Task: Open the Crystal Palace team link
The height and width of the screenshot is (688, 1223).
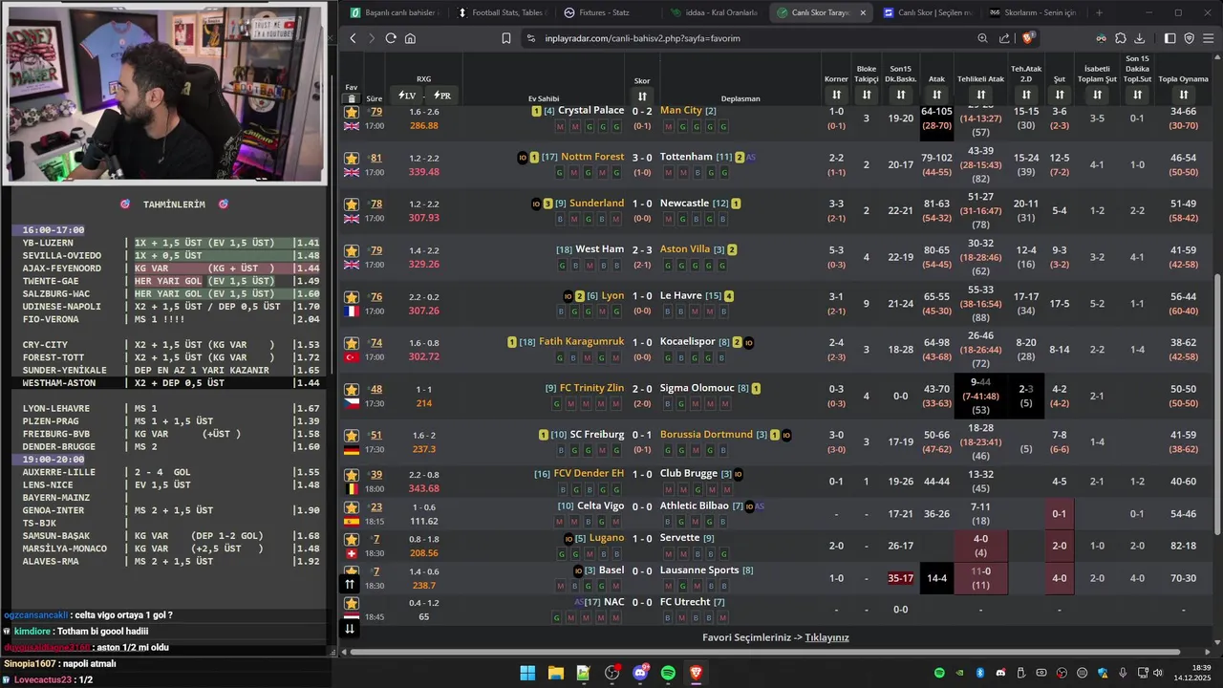Action: point(590,111)
